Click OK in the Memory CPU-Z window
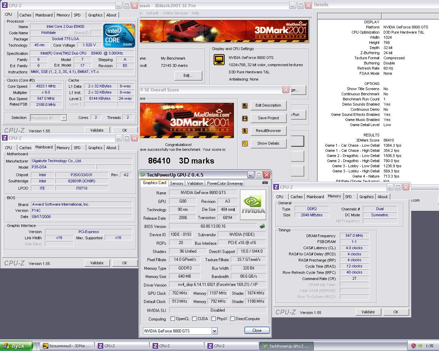 [x=396, y=312]
